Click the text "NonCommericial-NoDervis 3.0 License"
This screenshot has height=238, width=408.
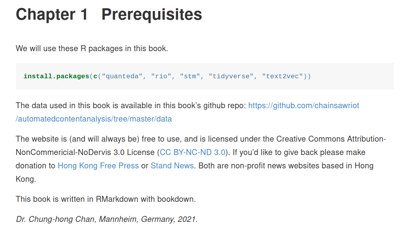click(85, 152)
